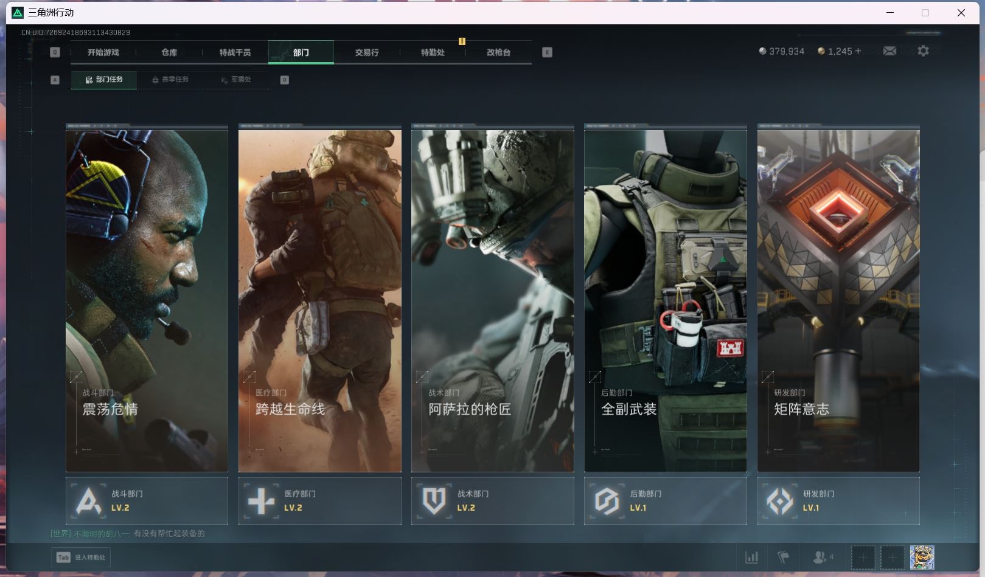Click the flag icon in bottom bar
Screen dimensions: 985x577
(x=784, y=557)
